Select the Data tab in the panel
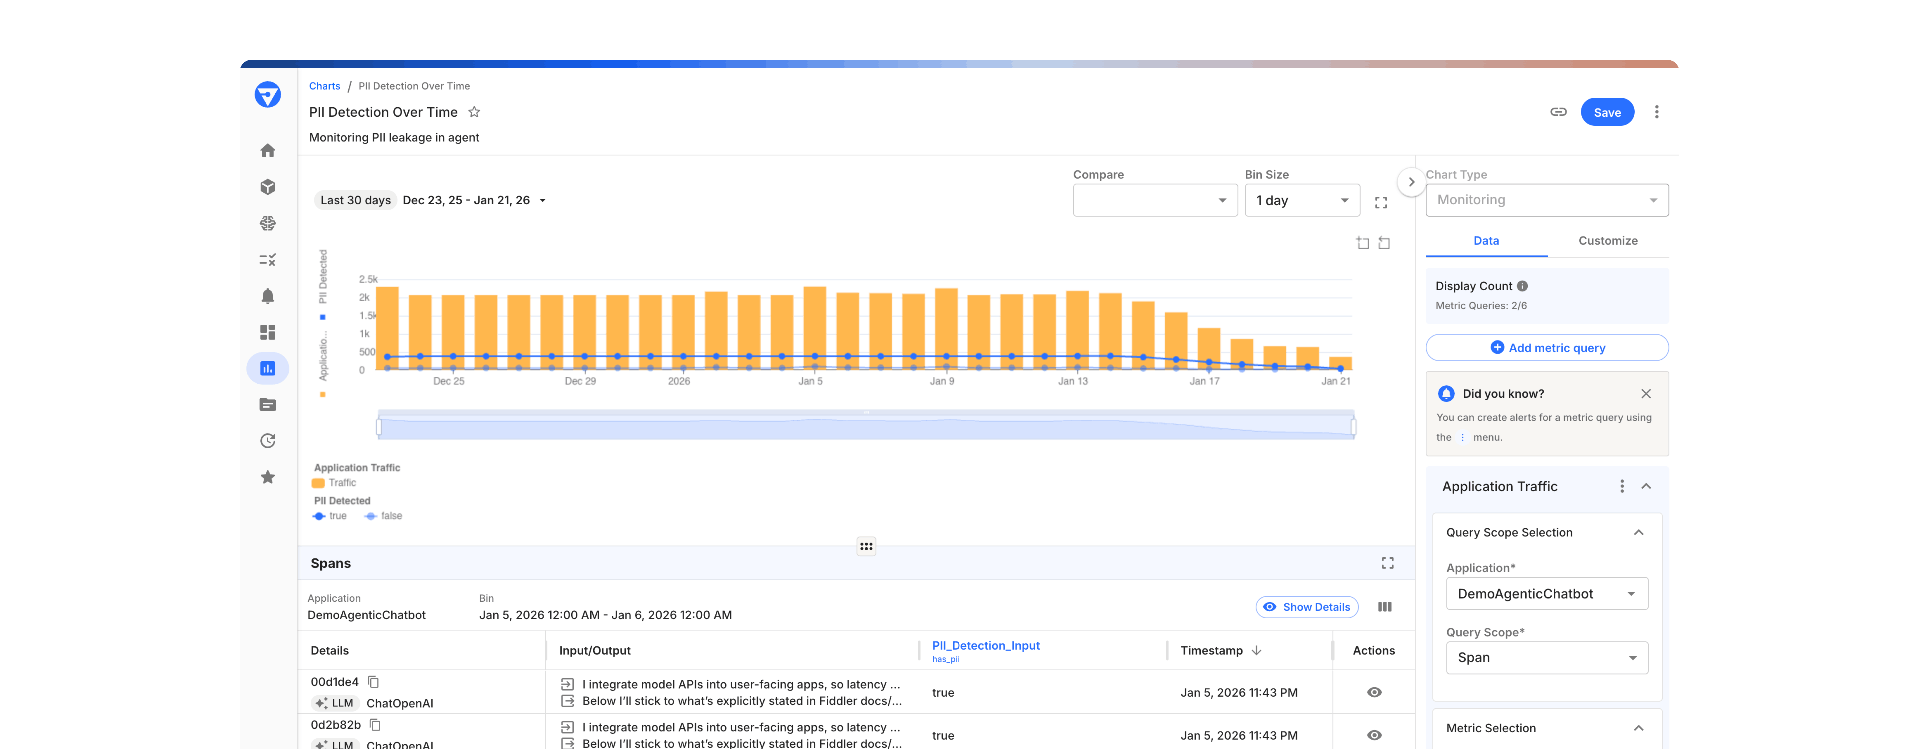 coord(1486,241)
